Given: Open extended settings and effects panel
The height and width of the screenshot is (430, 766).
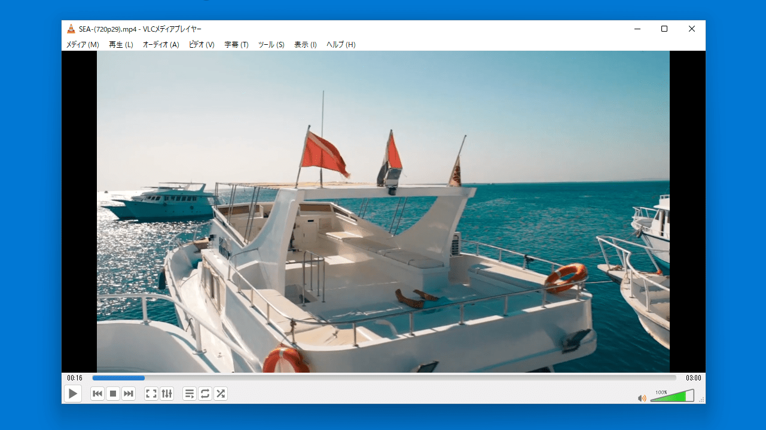Looking at the screenshot, I should pos(167,394).
